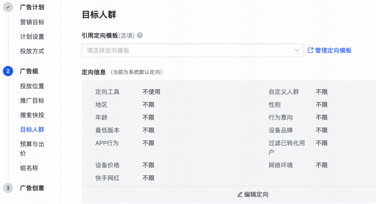Open the 管理定向模板 link
The height and width of the screenshot is (204, 376).
coord(333,50)
